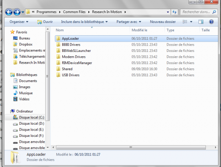Select Common Files in the breadcrumb
Viewport: 221px width, 167px height.
coord(74,12)
